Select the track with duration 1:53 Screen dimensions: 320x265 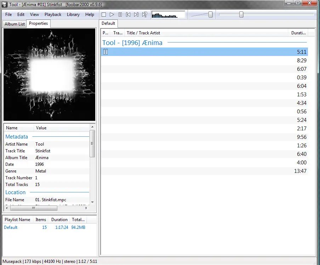pyautogui.click(x=205, y=95)
